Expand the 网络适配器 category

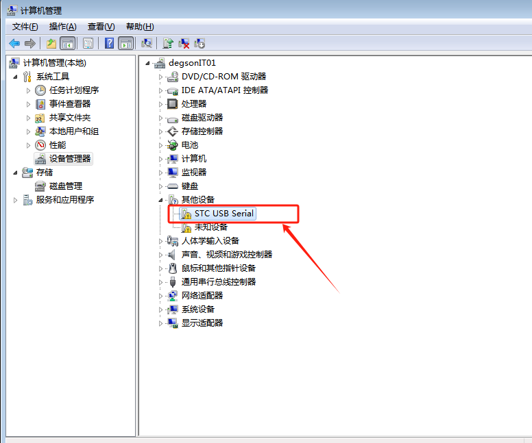pos(160,296)
